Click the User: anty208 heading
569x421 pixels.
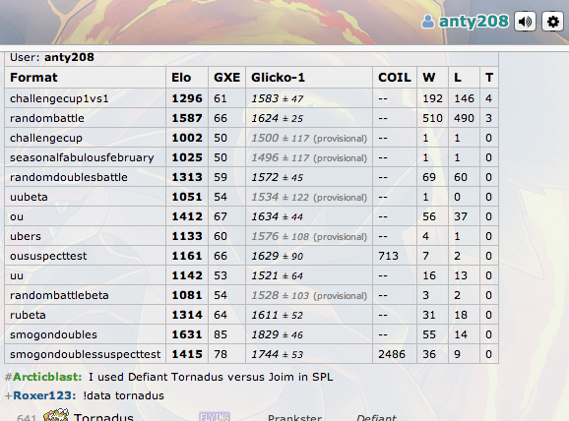pyautogui.click(x=52, y=57)
